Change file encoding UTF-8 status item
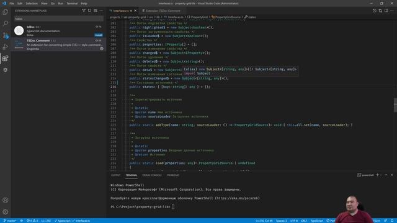397x223 pixels. (293, 221)
